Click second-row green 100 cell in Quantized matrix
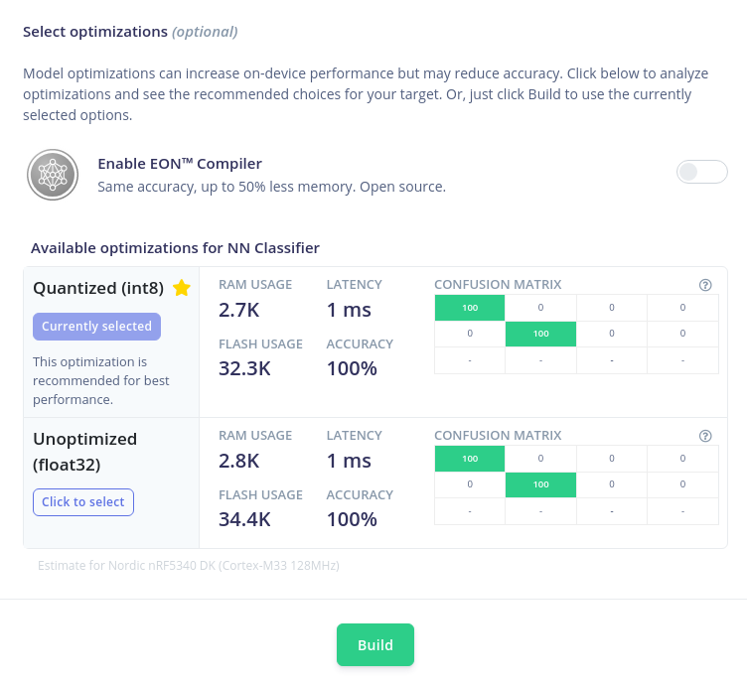Screen dimensions: 747x686 pyautogui.click(x=540, y=334)
